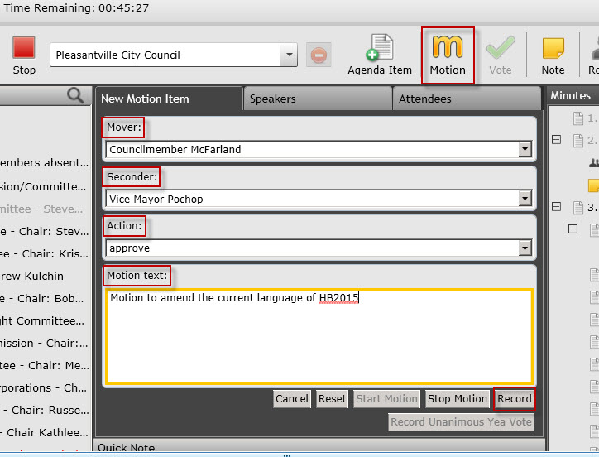Click the Motion toolbar icon

tap(448, 47)
